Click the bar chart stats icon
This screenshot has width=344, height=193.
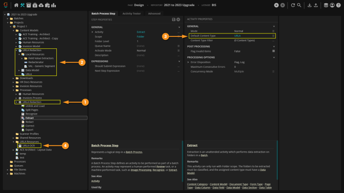(x=53, y=5)
